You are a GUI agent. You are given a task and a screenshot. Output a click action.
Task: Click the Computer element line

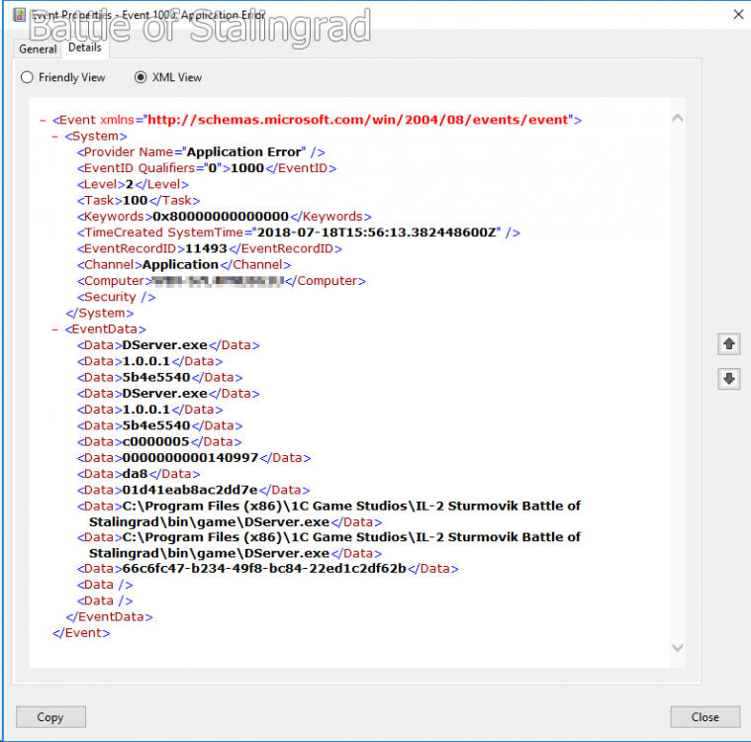(222, 281)
